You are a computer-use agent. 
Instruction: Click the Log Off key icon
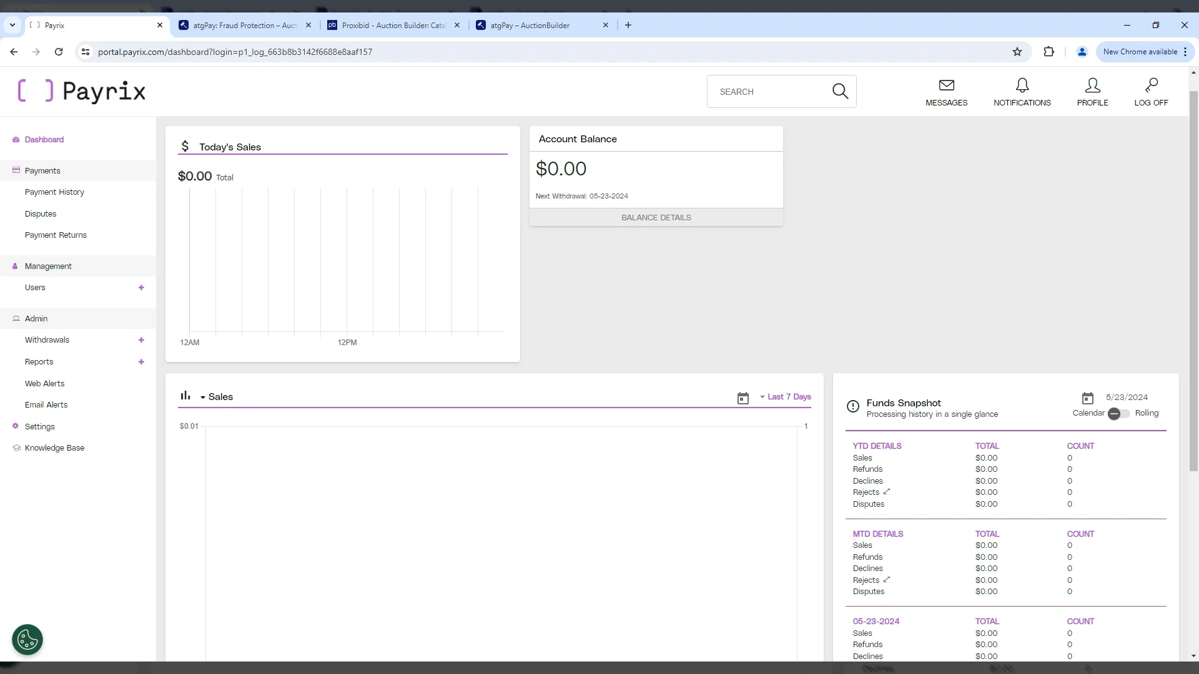[x=1151, y=85]
